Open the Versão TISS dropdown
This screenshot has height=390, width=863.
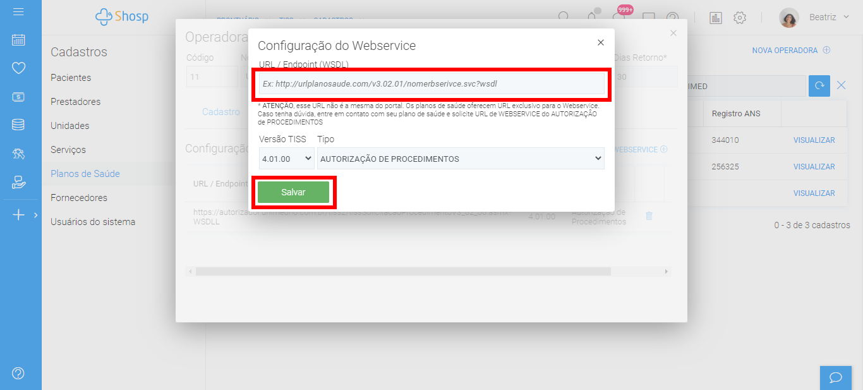pyautogui.click(x=286, y=159)
